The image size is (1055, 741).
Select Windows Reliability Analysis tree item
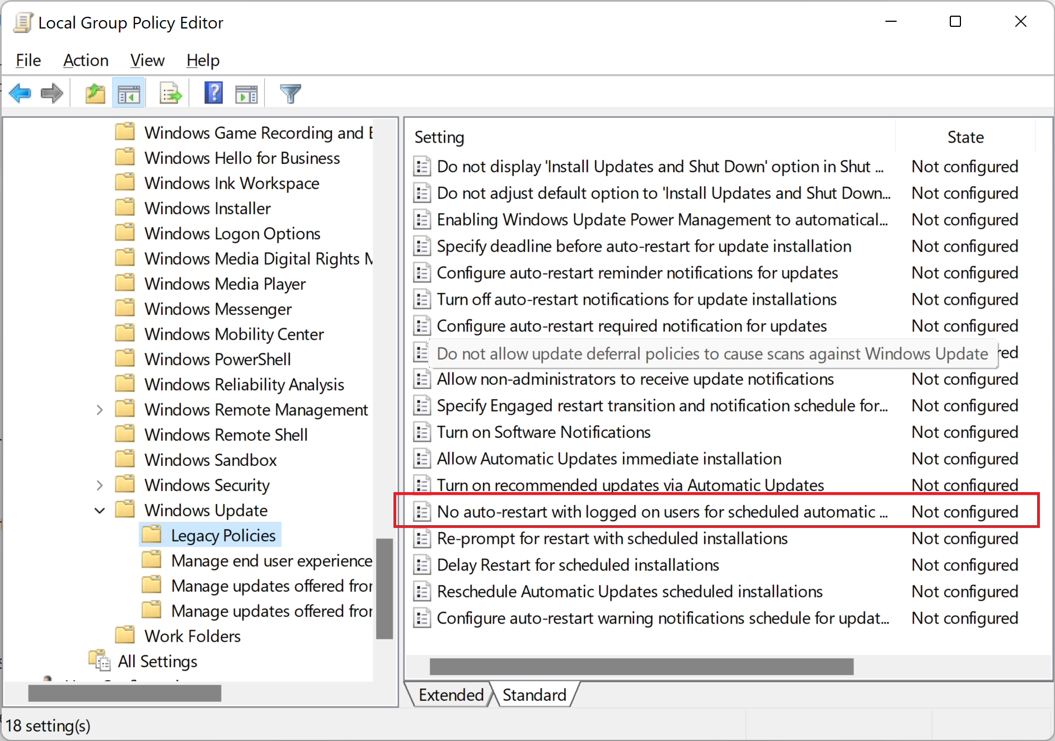244,385
